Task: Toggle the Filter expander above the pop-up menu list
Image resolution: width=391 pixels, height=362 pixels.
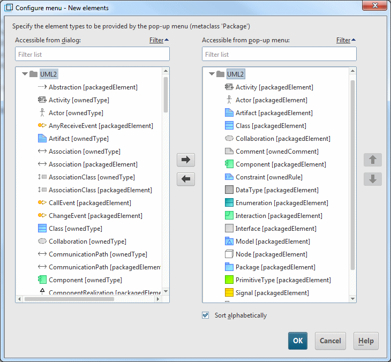Action: pos(346,40)
